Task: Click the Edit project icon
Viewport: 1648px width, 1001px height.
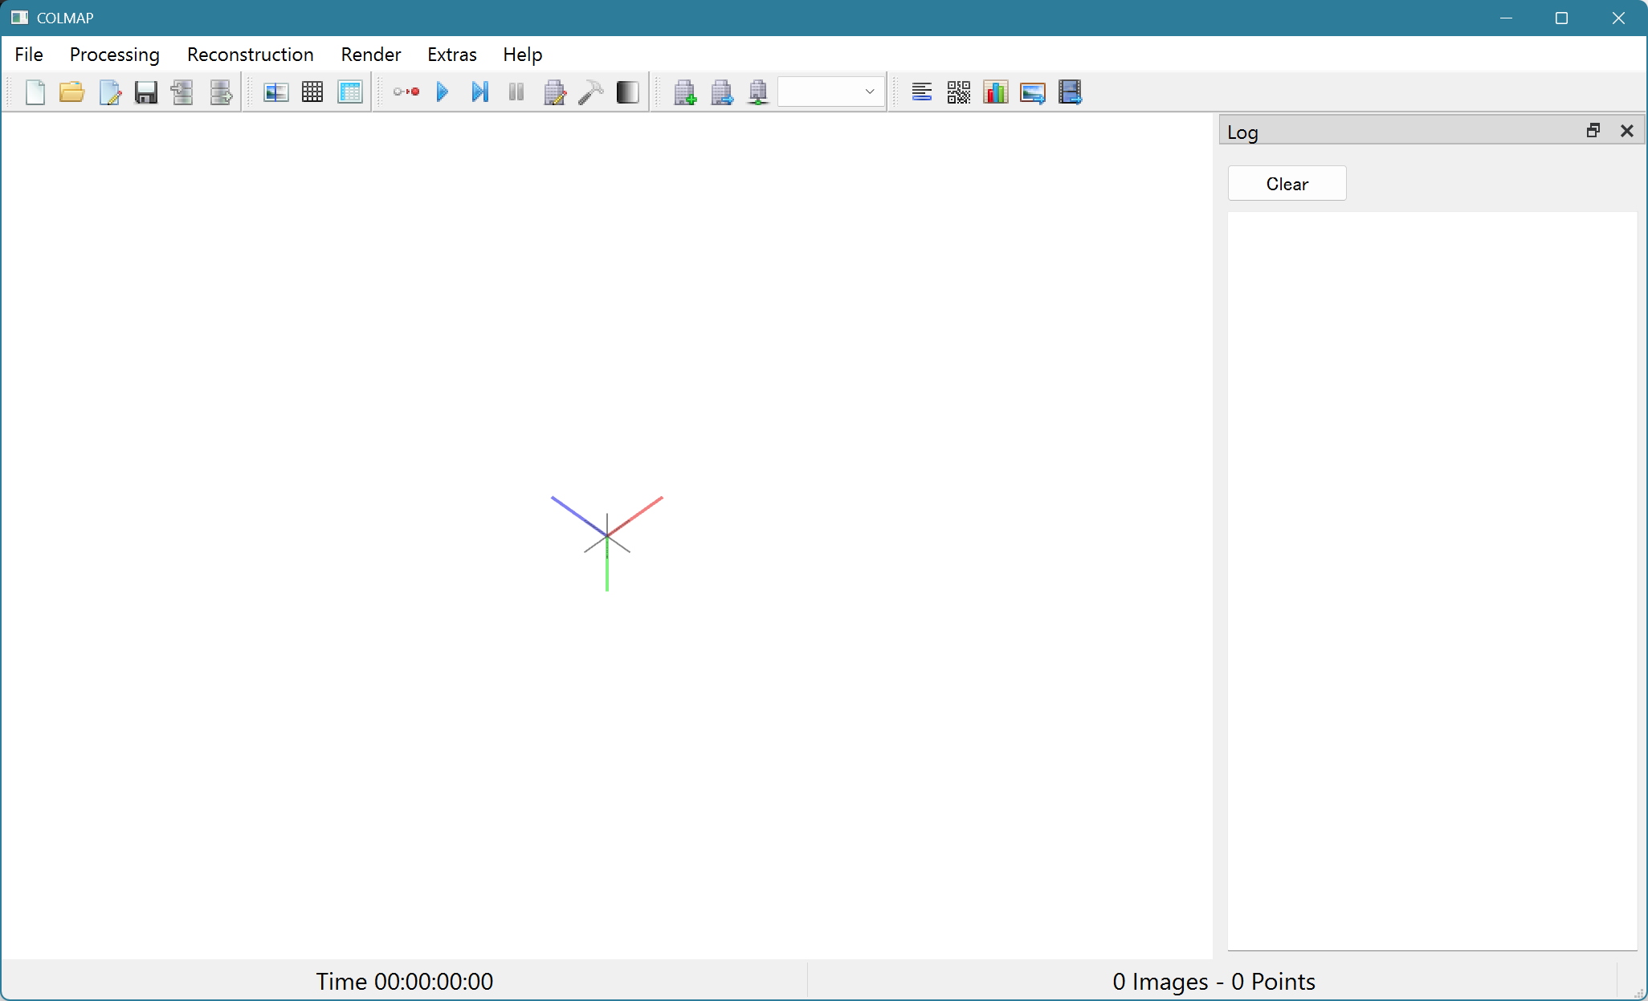Action: [x=109, y=92]
